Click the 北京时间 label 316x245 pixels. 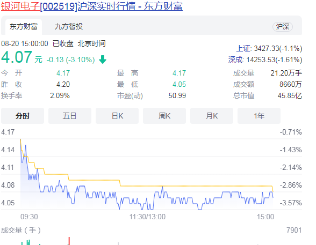pos(92,43)
